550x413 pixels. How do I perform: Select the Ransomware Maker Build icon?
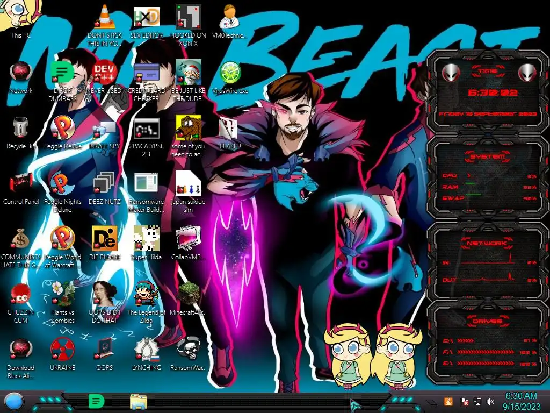[147, 183]
